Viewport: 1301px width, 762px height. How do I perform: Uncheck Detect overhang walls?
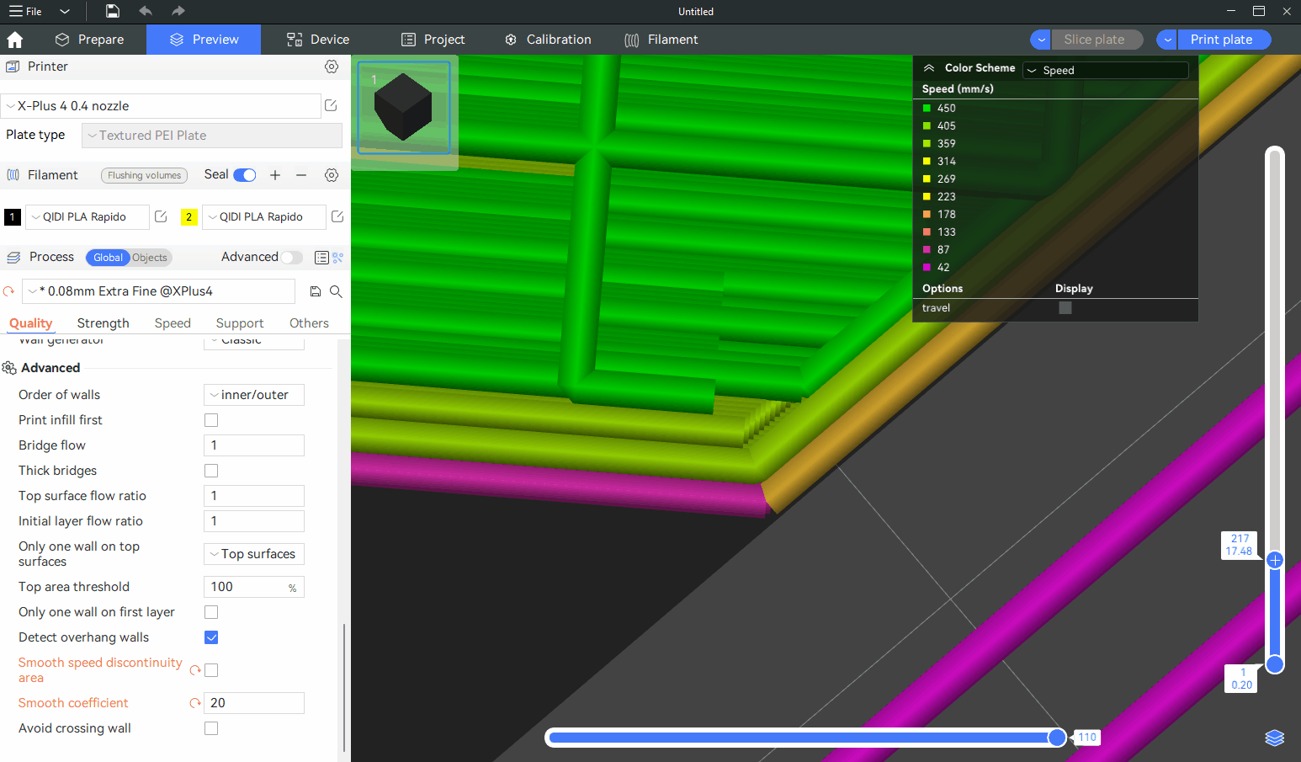point(211,637)
